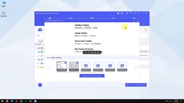Click the photo category icon in file tree
The image size is (184, 103).
[42, 48]
